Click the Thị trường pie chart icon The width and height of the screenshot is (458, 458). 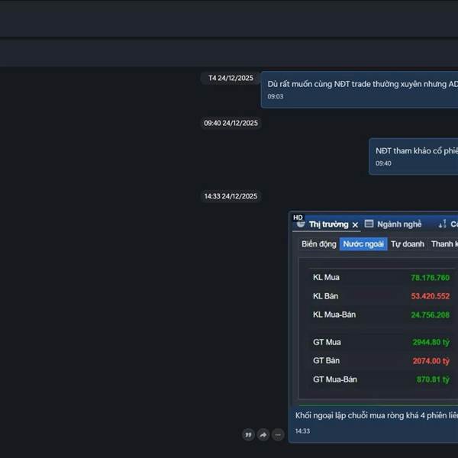(301, 224)
